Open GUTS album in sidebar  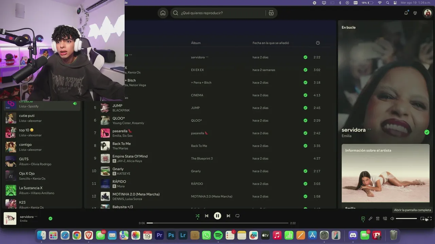tap(42, 161)
